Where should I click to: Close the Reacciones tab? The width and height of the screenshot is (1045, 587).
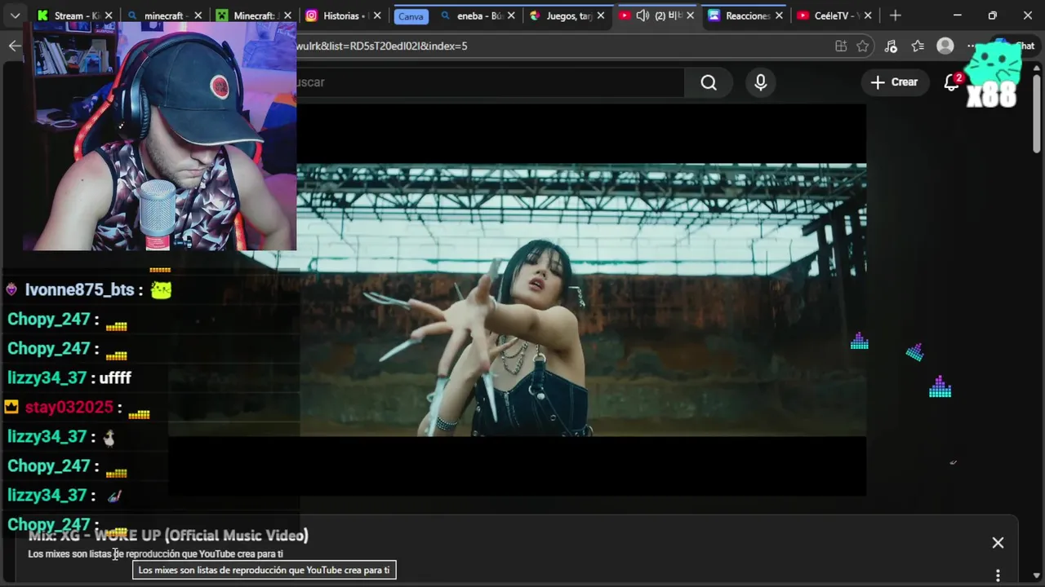click(x=779, y=15)
